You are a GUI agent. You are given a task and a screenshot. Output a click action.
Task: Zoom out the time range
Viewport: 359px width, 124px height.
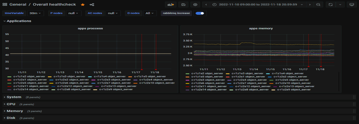(318, 5)
